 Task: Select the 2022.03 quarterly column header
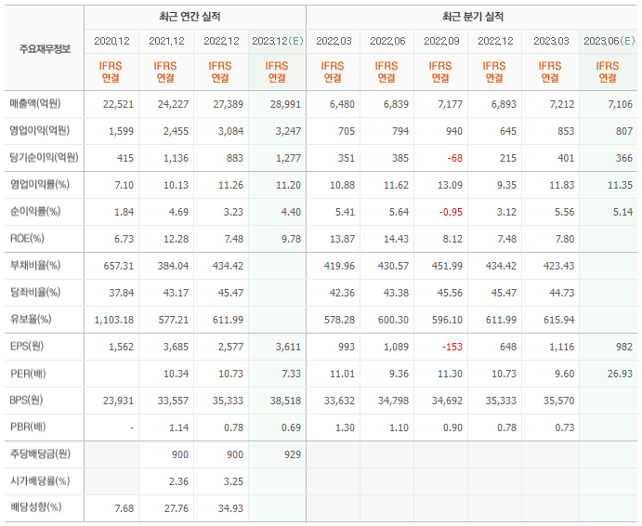click(x=334, y=41)
